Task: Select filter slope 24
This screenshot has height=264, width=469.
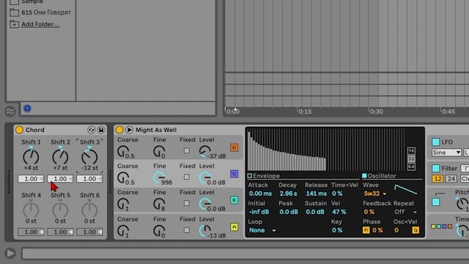Action: coord(451,179)
